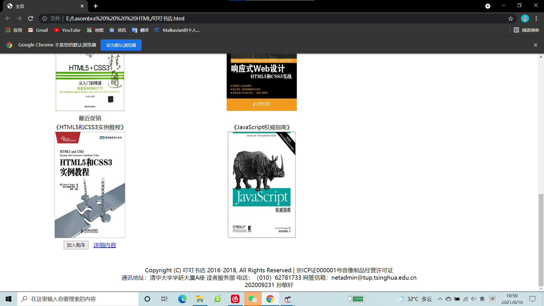The image size is (544, 306).
Task: Open OneDrive cloud tray icon
Action: click(448, 299)
